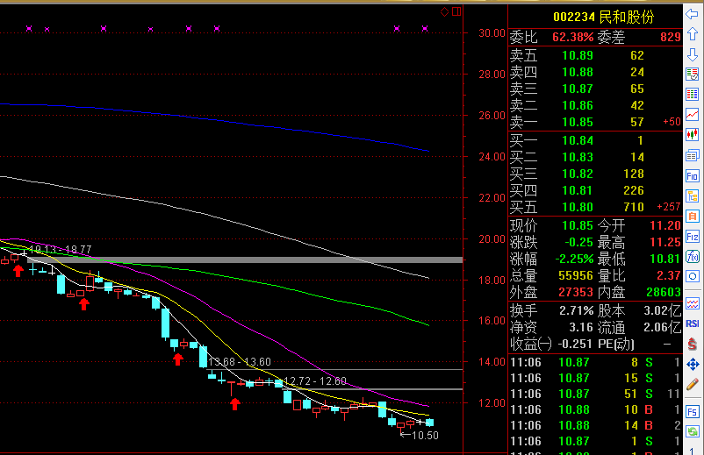Viewport: 704px width, 455px height.
Task: Open the candlestick K-line chart icon
Action: coord(693,135)
